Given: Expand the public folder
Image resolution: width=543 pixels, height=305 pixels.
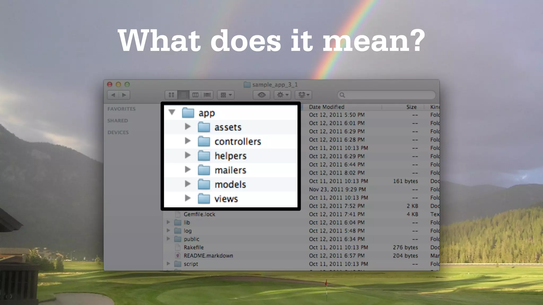Looking at the screenshot, I should (168, 239).
